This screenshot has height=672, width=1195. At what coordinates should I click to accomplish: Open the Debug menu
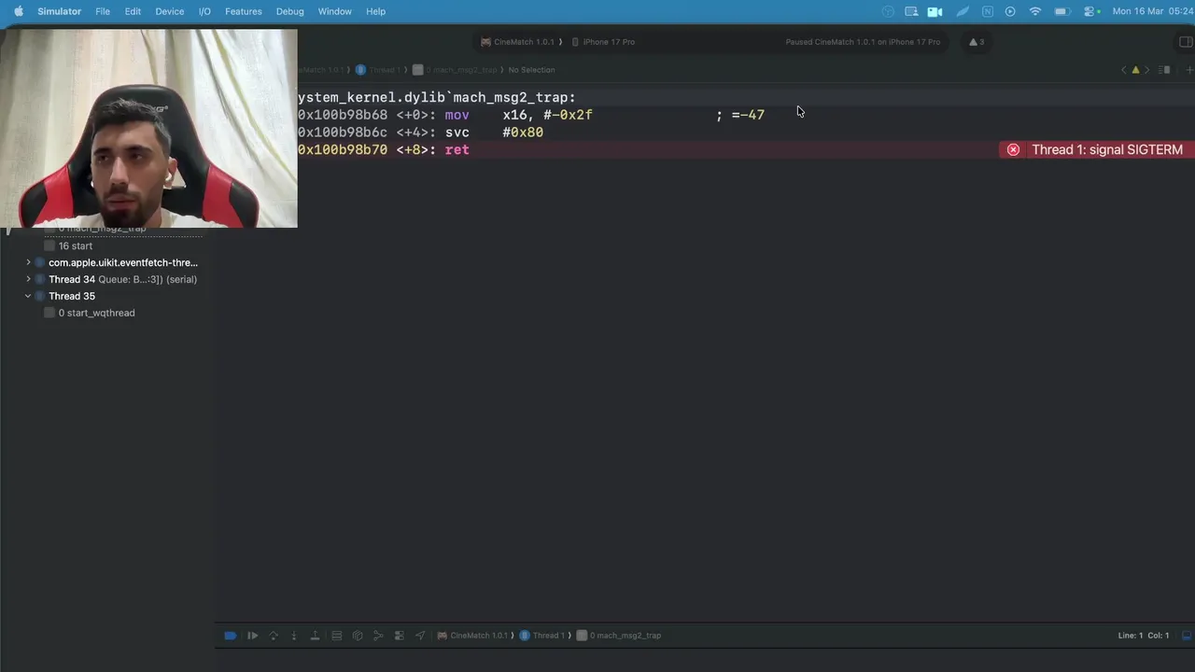click(x=289, y=11)
